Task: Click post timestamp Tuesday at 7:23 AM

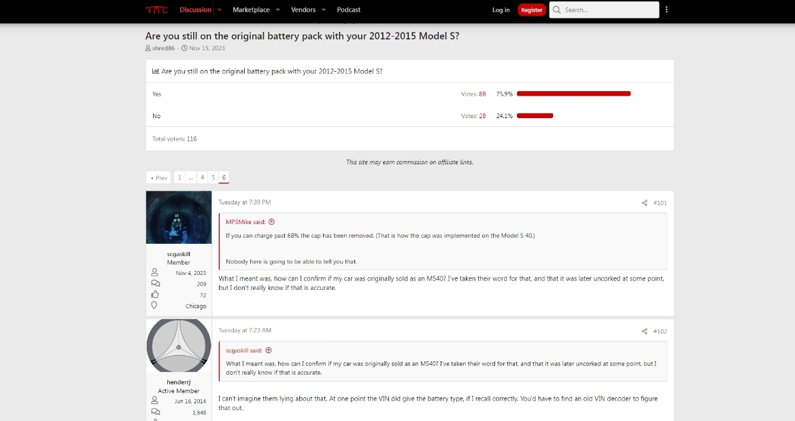Action: pos(245,331)
